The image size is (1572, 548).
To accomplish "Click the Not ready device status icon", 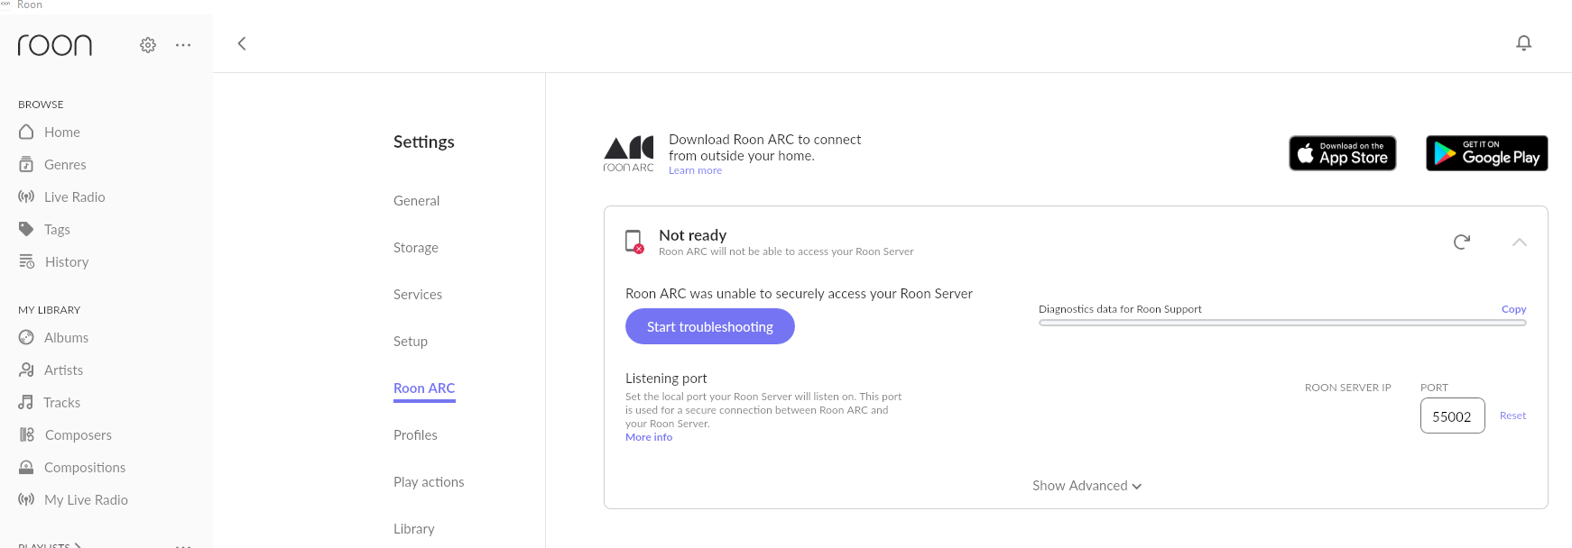I will click(x=634, y=242).
